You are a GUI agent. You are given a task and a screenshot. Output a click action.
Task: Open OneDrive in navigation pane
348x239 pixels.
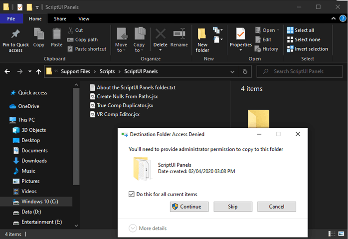coord(24,106)
